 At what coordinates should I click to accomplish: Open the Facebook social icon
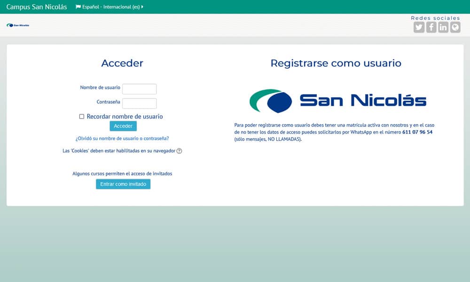431,27
